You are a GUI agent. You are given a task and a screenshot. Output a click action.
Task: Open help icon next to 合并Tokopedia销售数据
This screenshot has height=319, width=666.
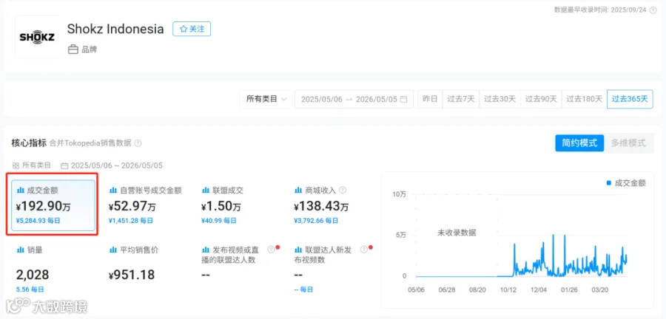click(138, 143)
